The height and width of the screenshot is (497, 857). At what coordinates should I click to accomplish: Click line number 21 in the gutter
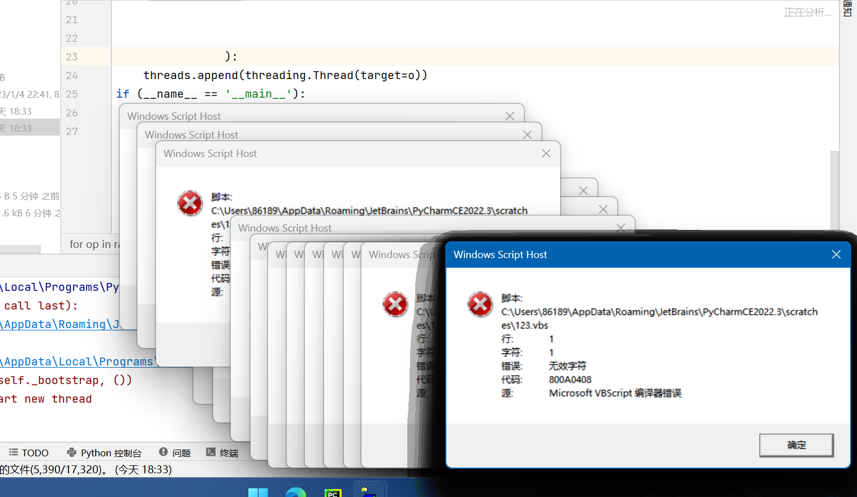[x=72, y=20]
